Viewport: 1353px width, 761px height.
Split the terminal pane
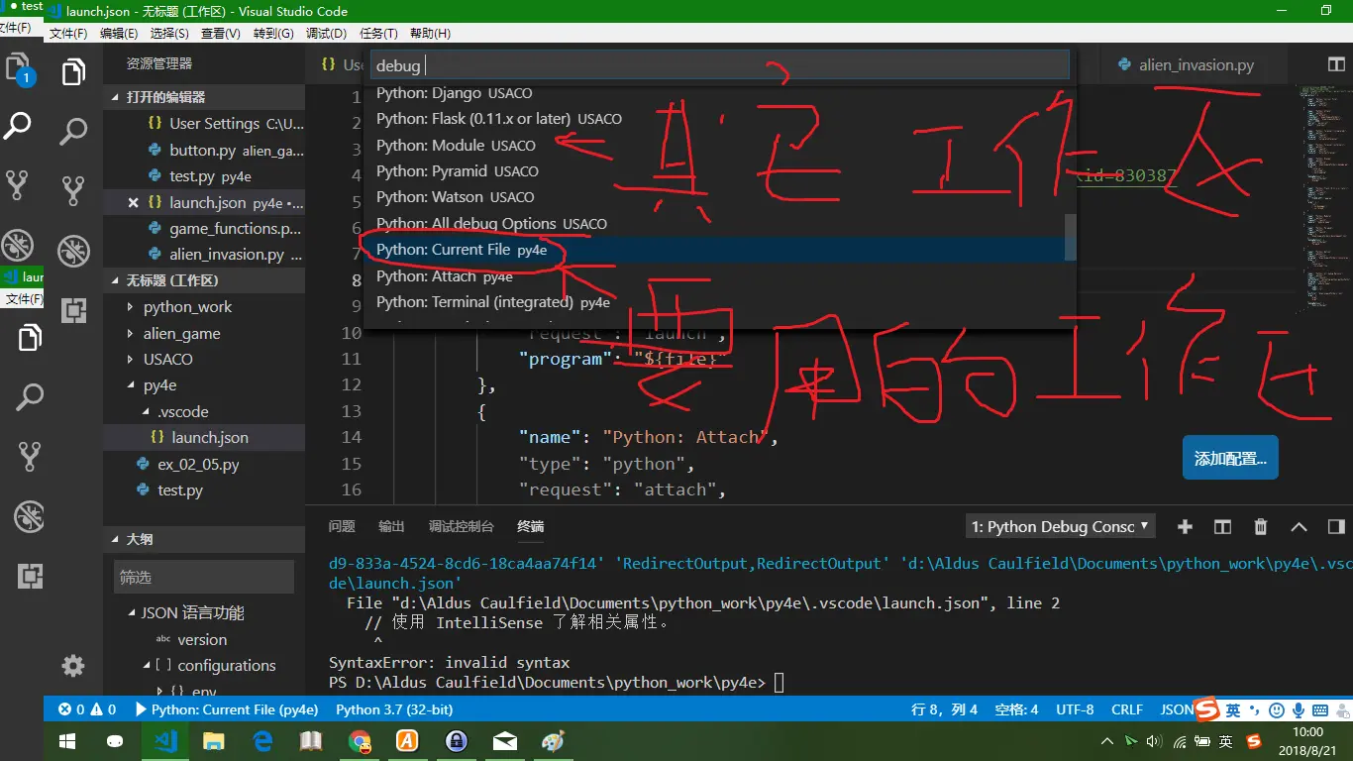click(x=1223, y=527)
